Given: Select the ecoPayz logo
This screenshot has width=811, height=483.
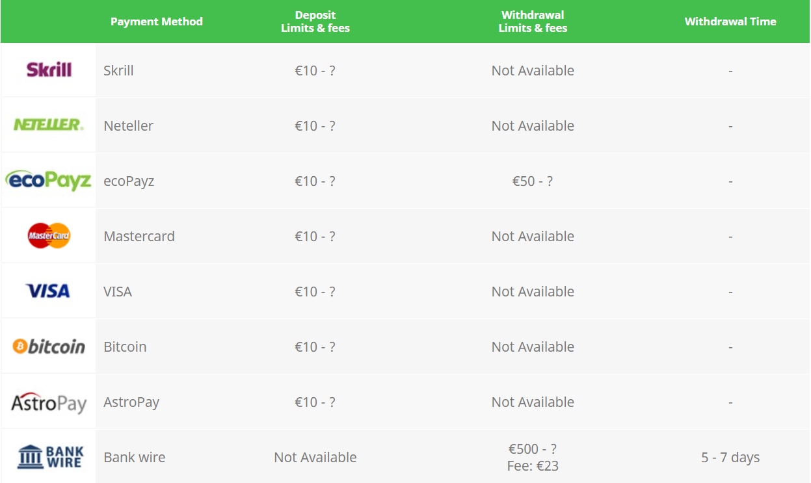Looking at the screenshot, I should 49,180.
